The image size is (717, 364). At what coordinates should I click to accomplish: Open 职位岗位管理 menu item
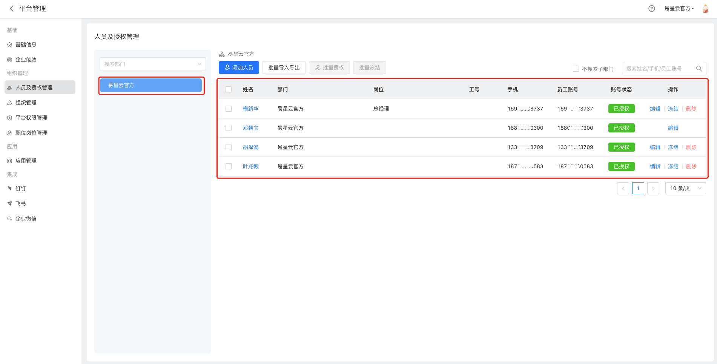click(x=40, y=133)
